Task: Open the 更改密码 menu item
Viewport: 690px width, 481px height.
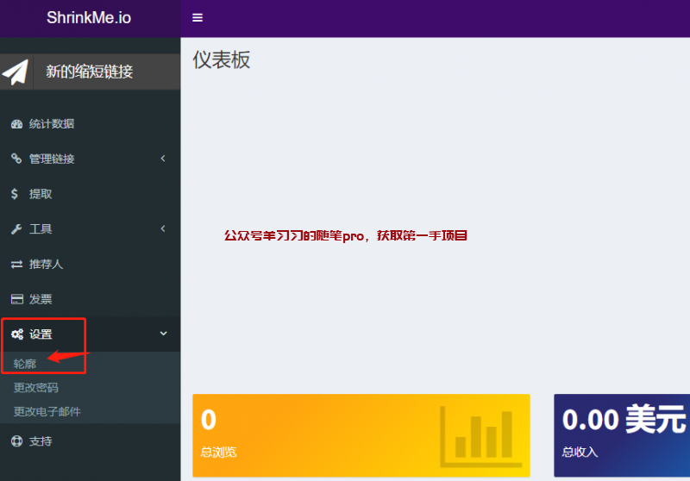Action: click(36, 388)
